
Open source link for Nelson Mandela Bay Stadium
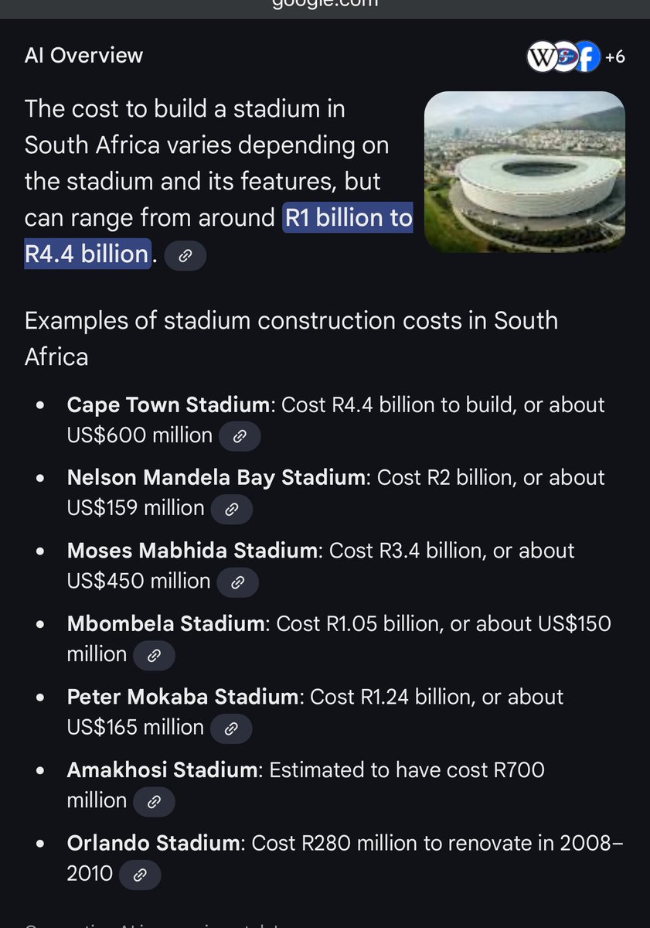232,509
